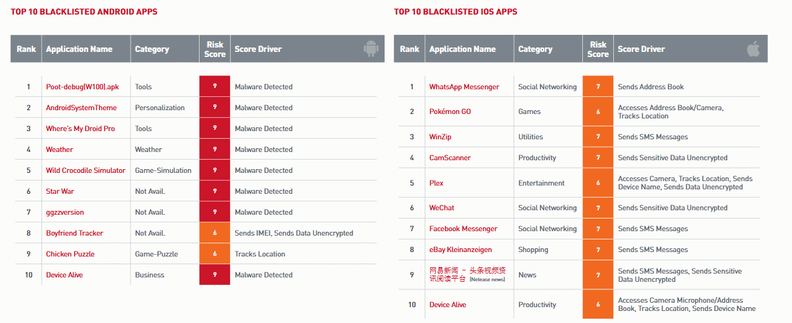Select the eBay Kleinanzeigen app name
792x323 pixels.
coord(461,250)
